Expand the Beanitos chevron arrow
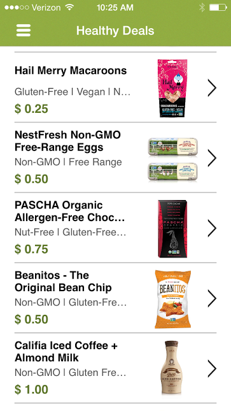 pos(212,298)
